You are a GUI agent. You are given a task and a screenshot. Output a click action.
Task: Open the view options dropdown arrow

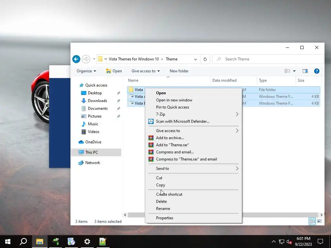pyautogui.click(x=294, y=71)
